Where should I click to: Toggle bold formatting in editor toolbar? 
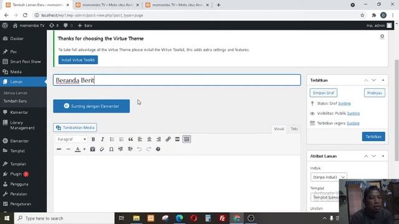[x=93, y=139]
